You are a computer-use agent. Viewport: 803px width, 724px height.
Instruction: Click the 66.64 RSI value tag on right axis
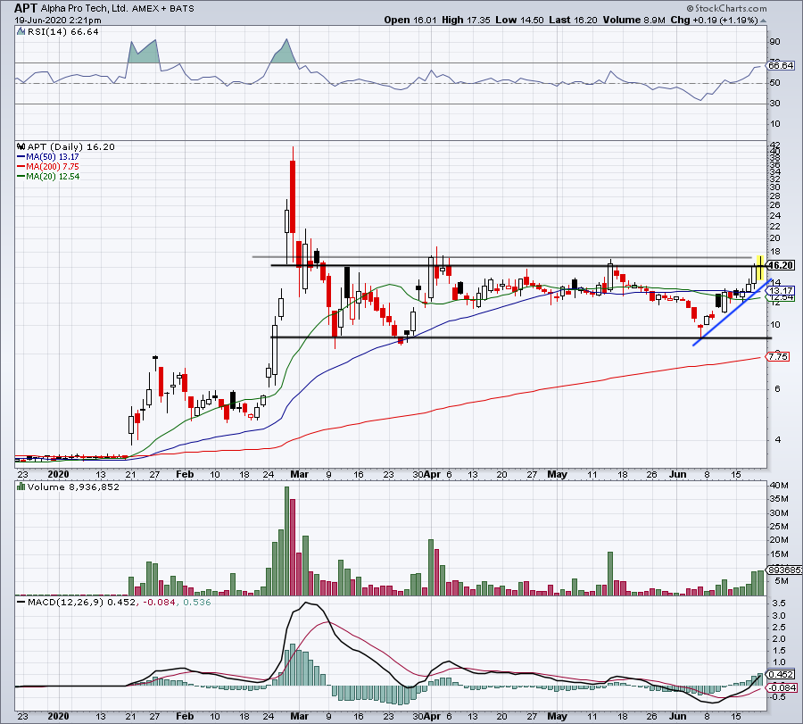781,65
